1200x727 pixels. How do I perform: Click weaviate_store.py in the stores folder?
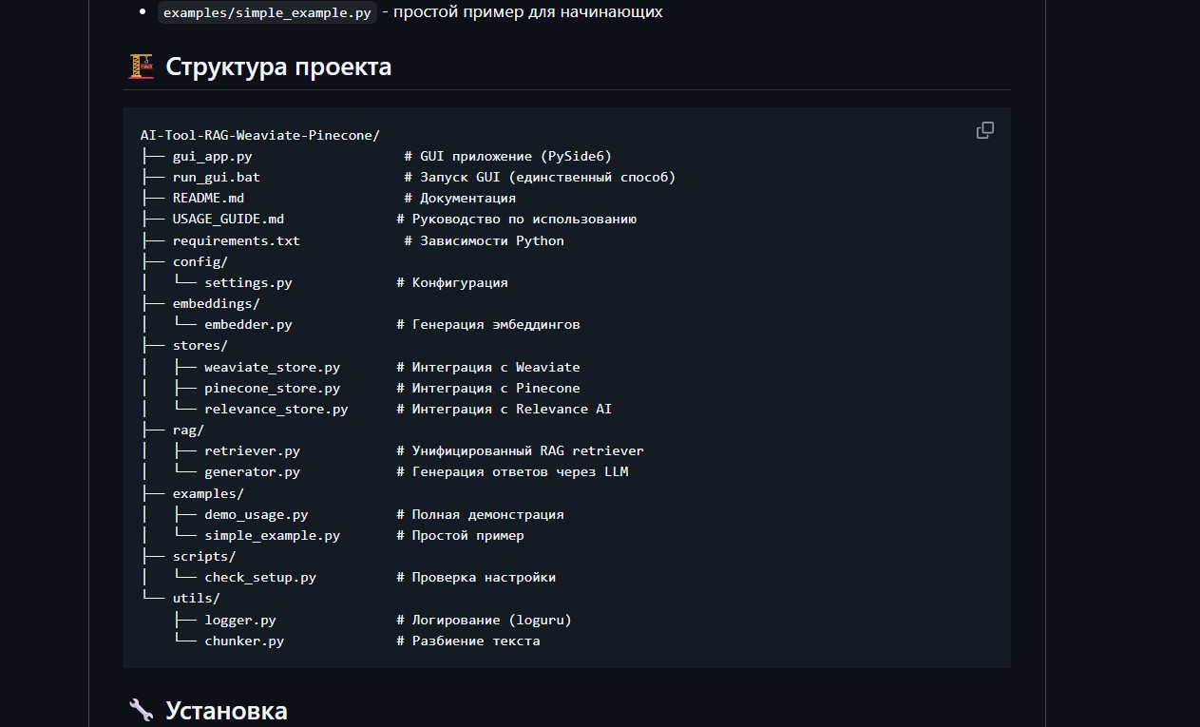tap(272, 367)
